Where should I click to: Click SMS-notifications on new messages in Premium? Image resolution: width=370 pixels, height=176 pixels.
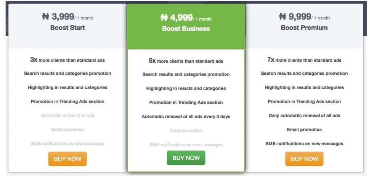304,144
